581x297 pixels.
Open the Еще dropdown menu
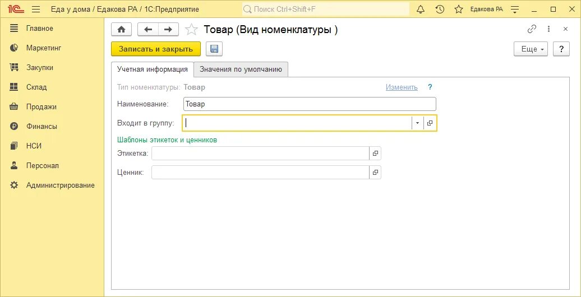(531, 49)
